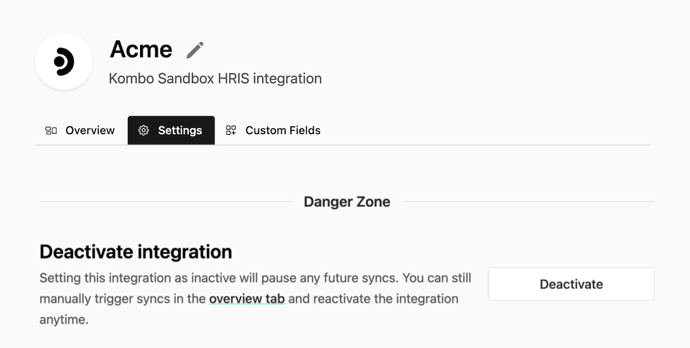Viewport: 690px width, 348px height.
Task: Click the Deactivate button
Action: [571, 284]
